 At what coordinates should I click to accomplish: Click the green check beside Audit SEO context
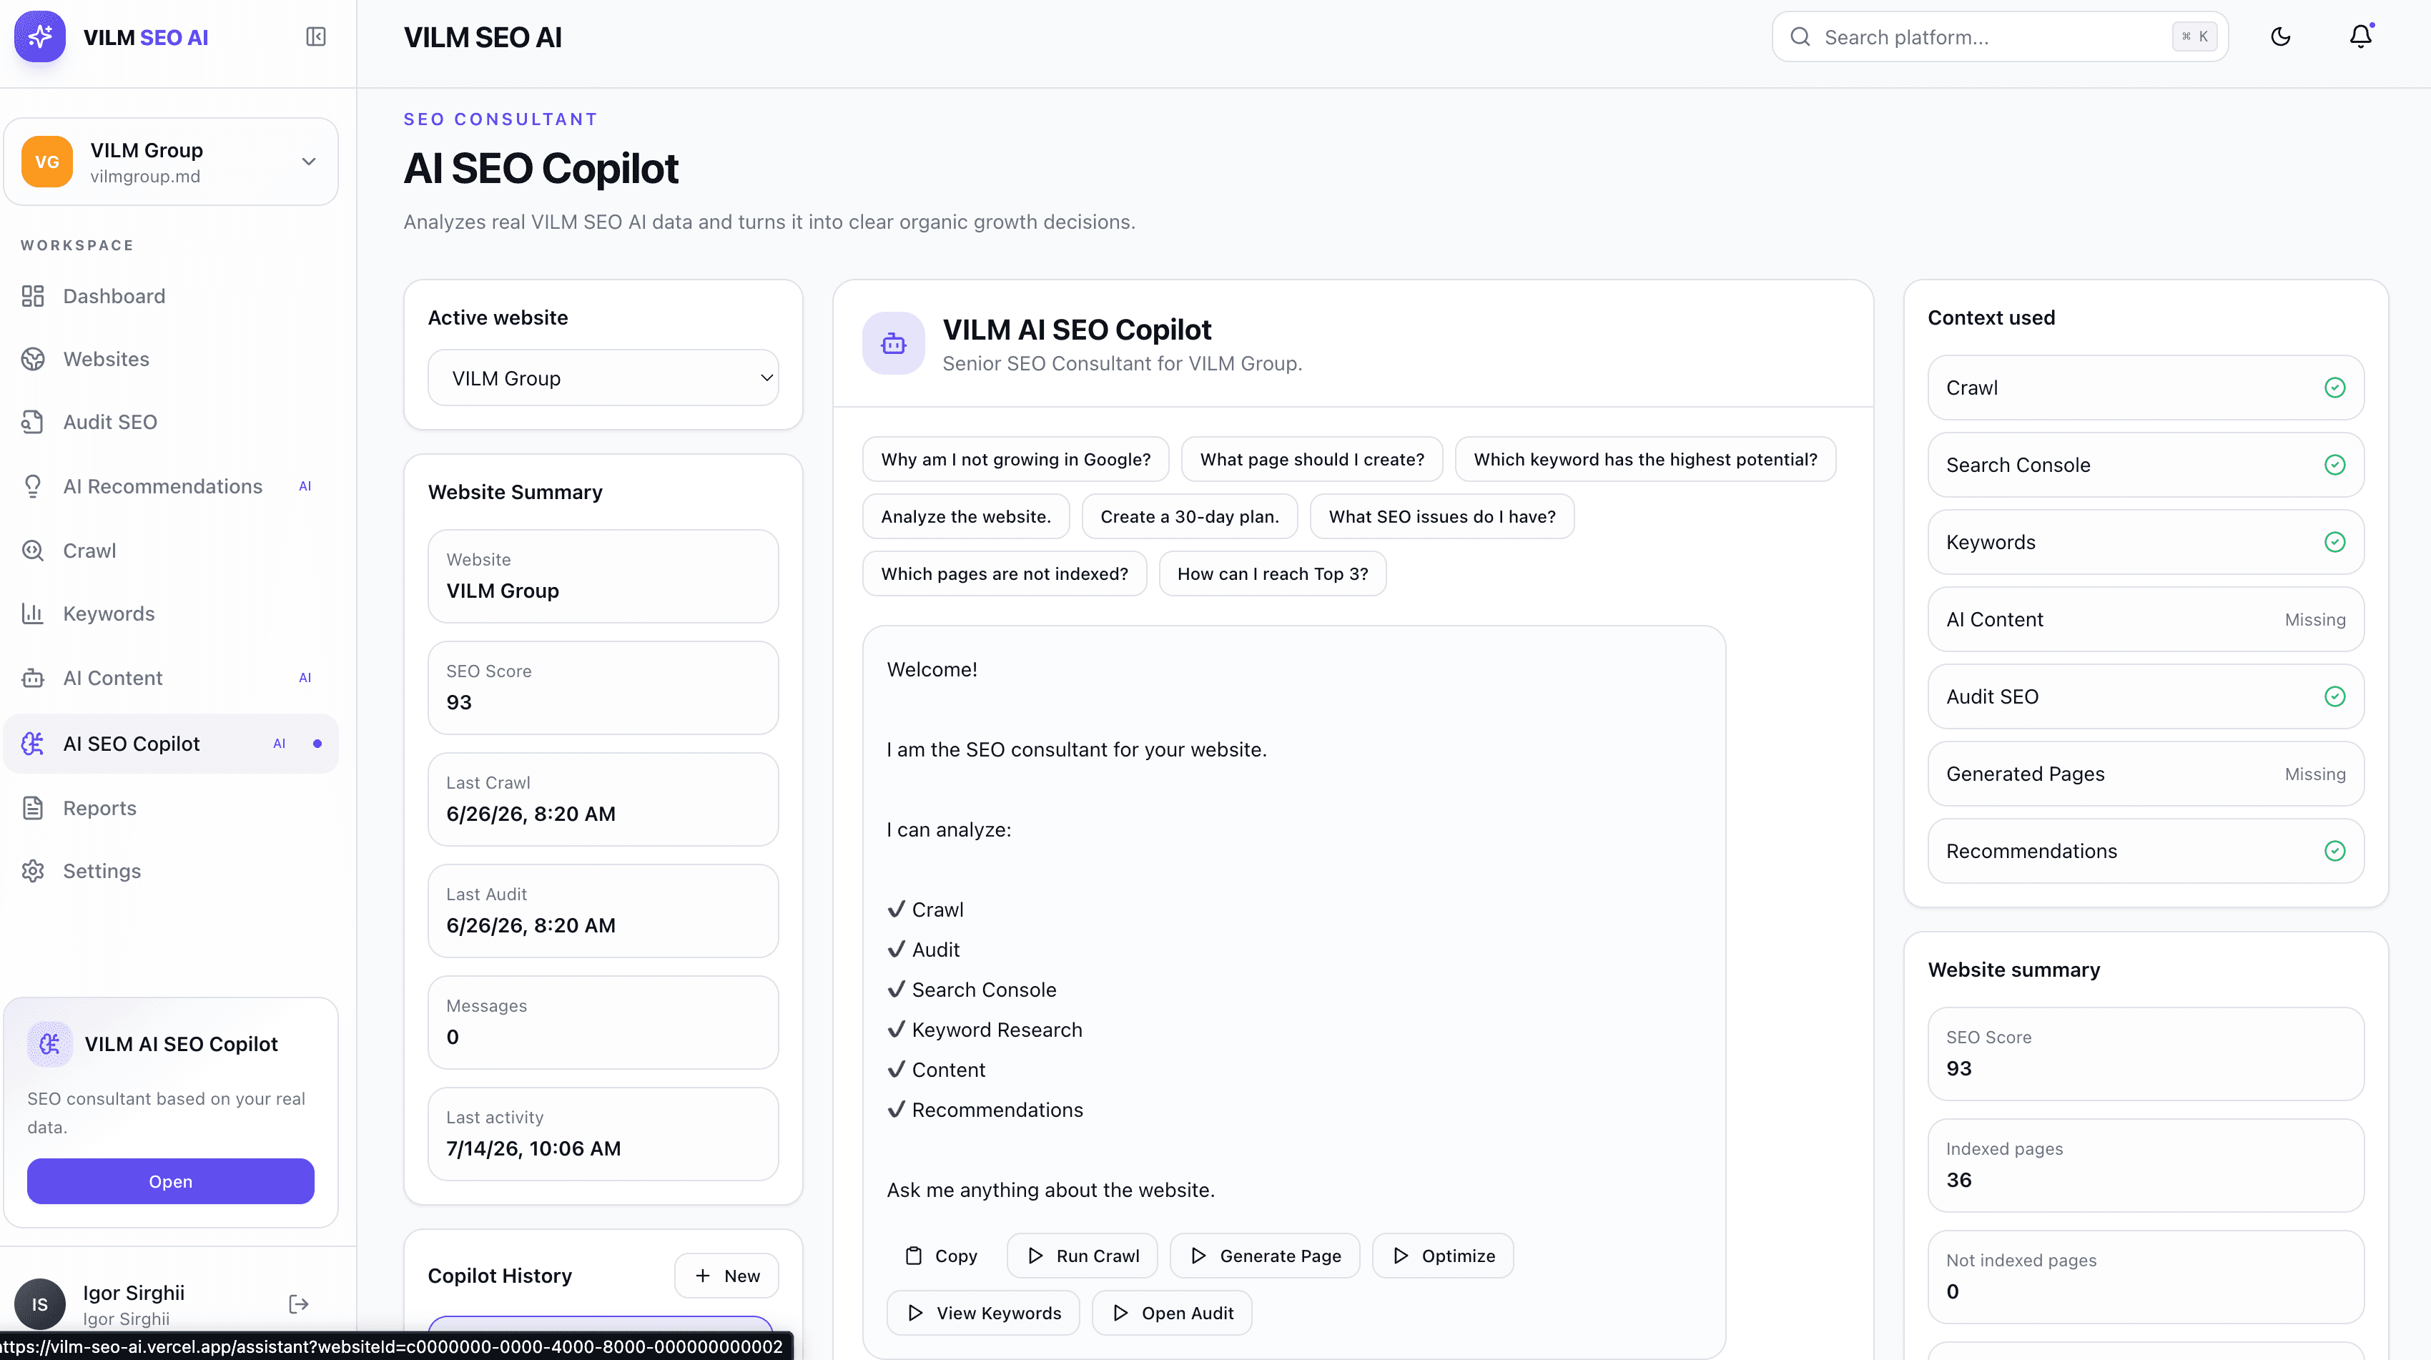click(2334, 696)
